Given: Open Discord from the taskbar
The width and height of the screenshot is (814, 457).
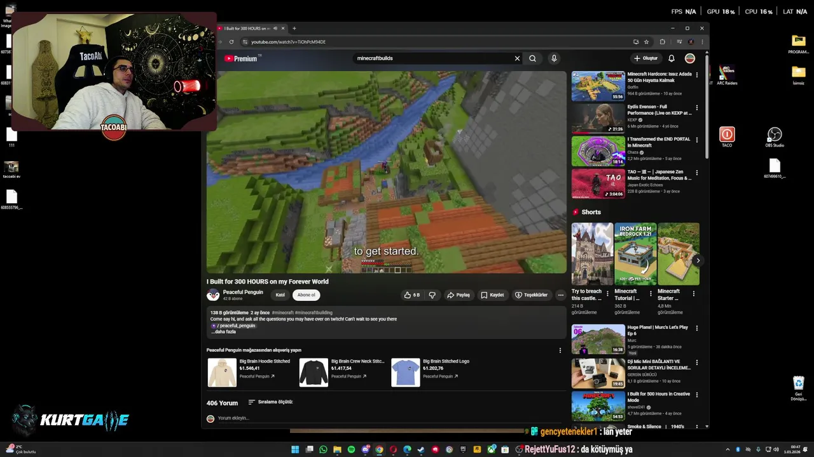Looking at the screenshot, I should 365,449.
